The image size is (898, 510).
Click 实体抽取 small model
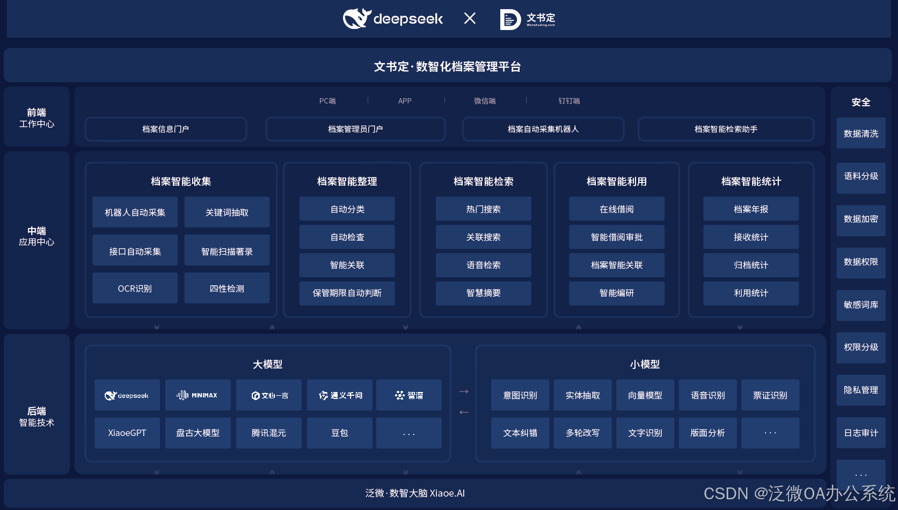(583, 395)
